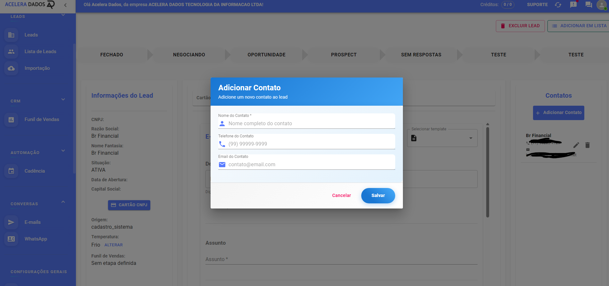
Task: Click Salvar to save the contact
Action: click(378, 196)
